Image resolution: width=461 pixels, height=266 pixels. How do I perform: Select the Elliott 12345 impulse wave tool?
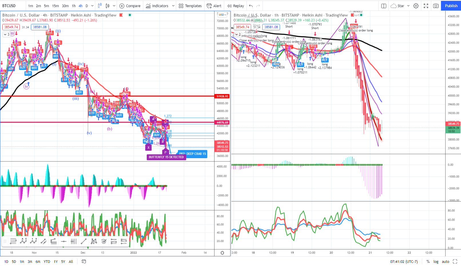click(x=33, y=241)
